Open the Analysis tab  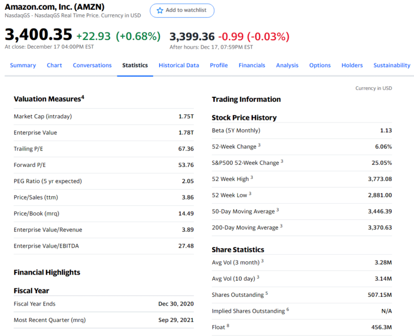point(287,65)
